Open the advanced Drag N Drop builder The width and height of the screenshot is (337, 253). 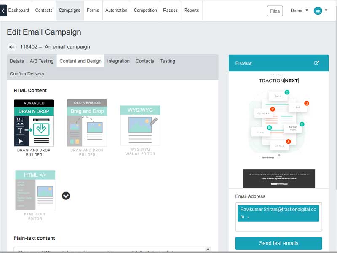pos(34,123)
